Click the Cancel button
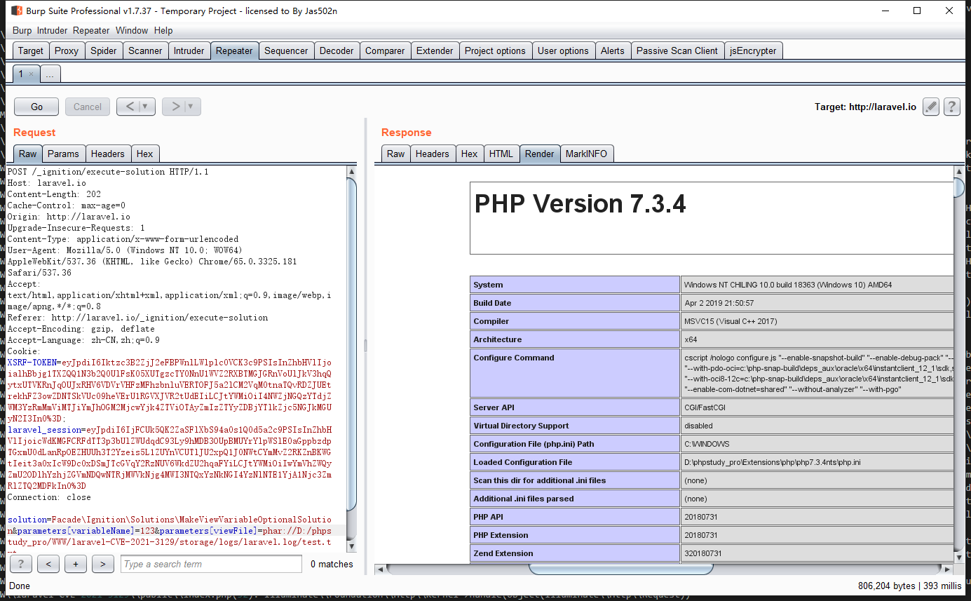Screen dimensions: 971x601 coord(88,107)
